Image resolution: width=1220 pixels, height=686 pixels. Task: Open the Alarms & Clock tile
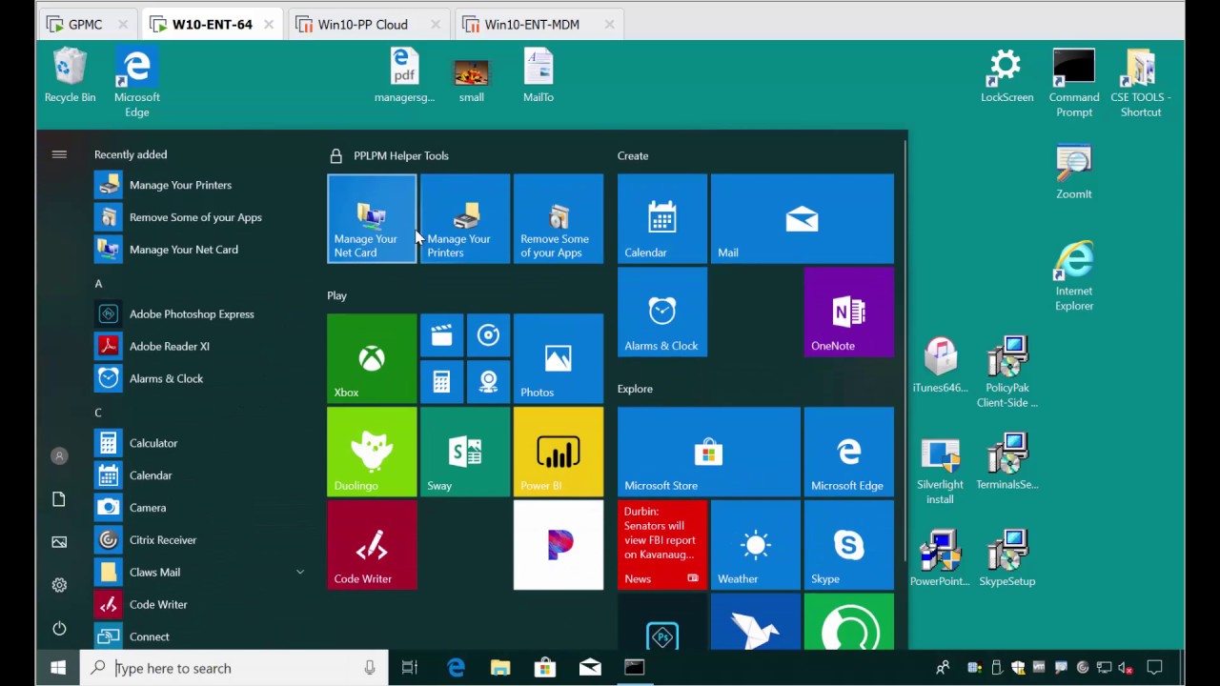tap(662, 312)
